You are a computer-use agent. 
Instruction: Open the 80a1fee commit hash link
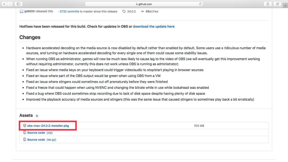152,11
